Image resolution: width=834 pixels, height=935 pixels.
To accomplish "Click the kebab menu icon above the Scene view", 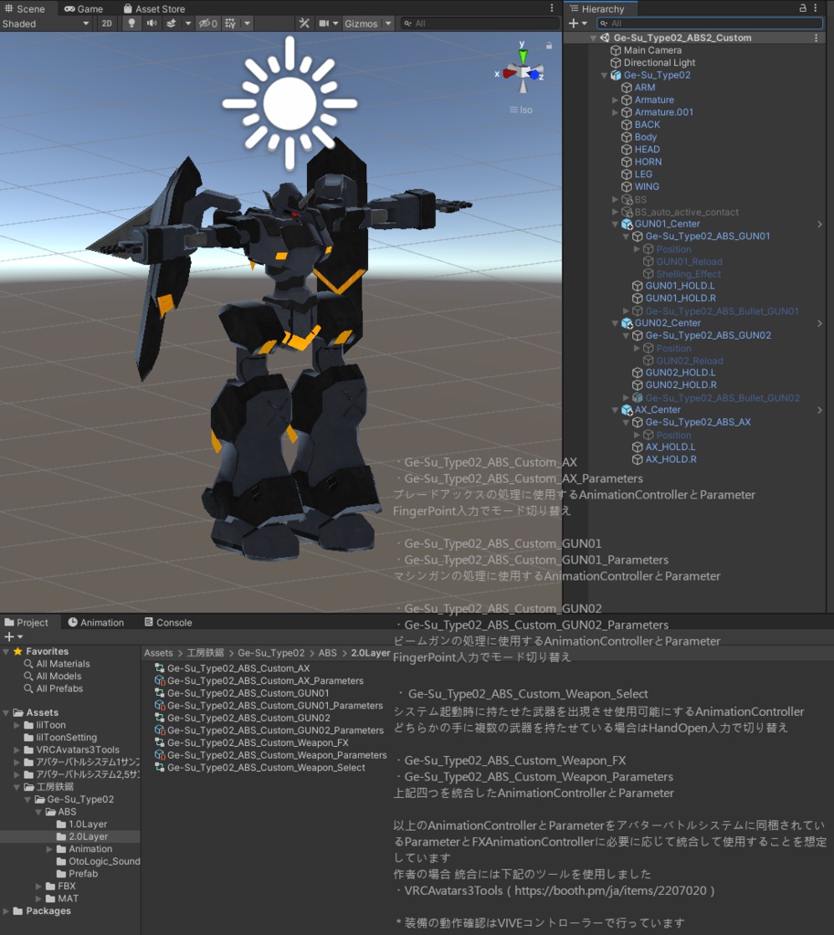I will click(x=552, y=7).
